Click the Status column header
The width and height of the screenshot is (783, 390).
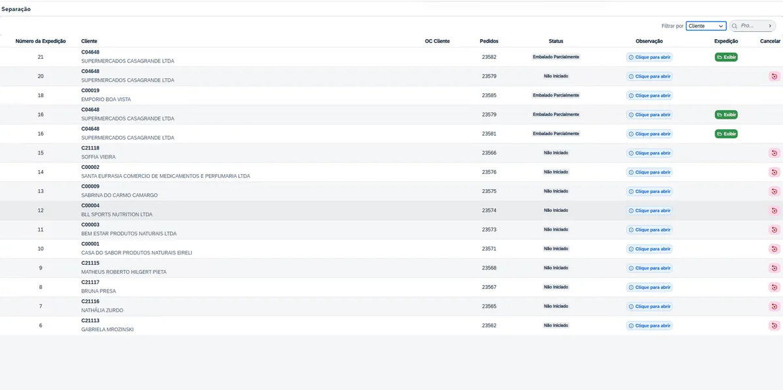556,41
